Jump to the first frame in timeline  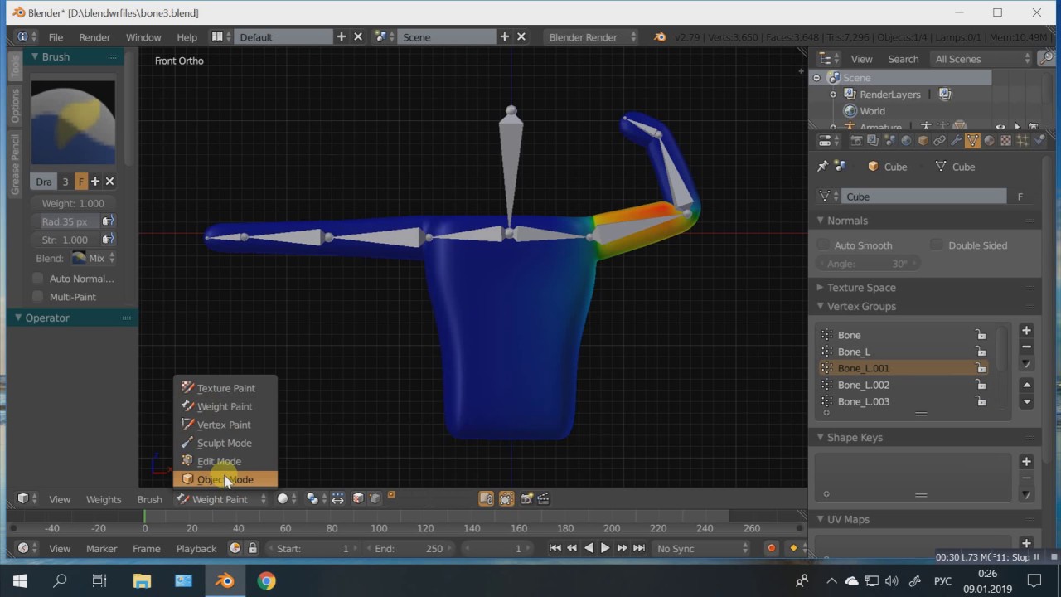555,548
